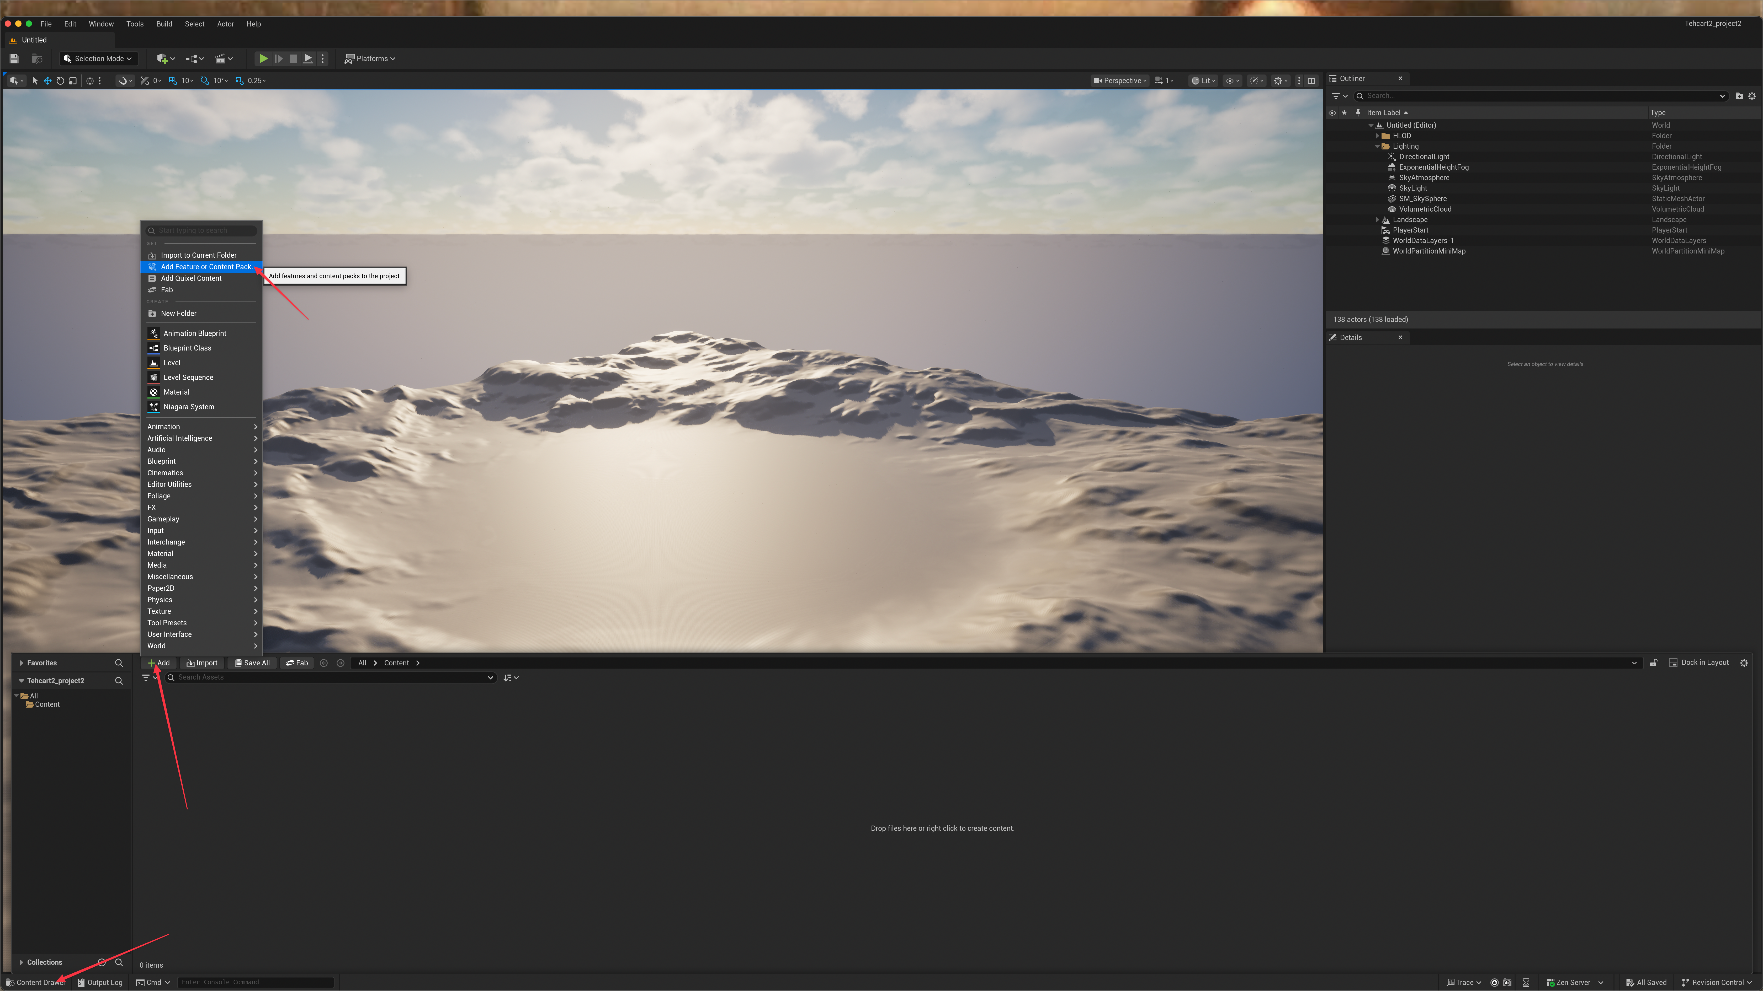Open the Selection Mode dropdown
The width and height of the screenshot is (1763, 991).
(99, 59)
